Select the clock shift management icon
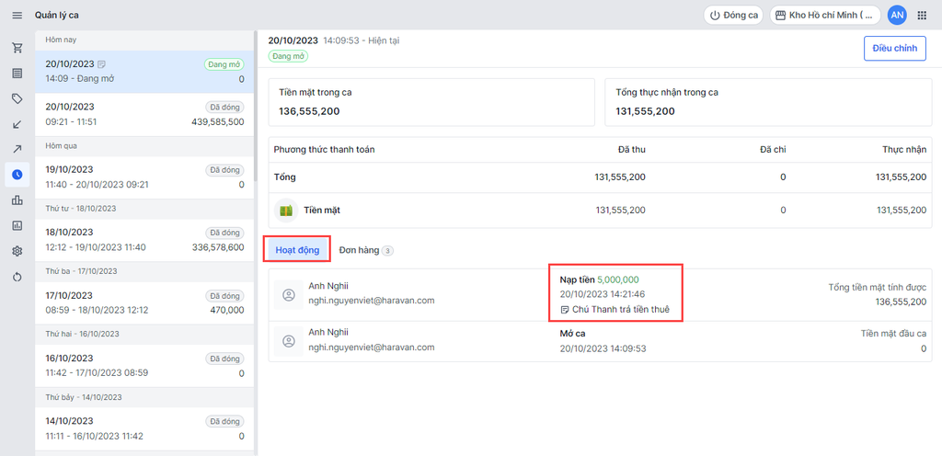942x456 pixels. pos(17,175)
